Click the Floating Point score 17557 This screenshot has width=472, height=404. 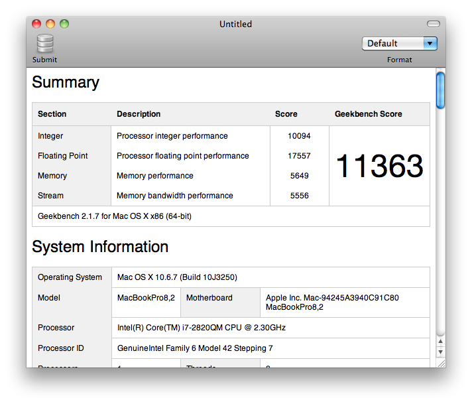click(299, 156)
